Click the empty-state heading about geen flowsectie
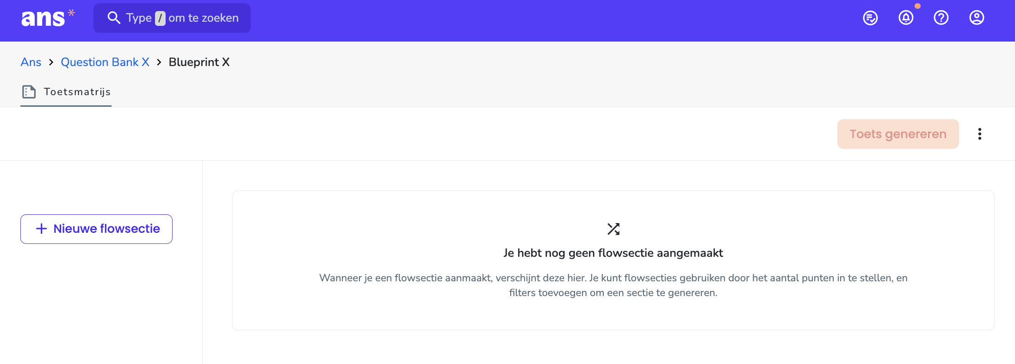1015x364 pixels. click(613, 253)
